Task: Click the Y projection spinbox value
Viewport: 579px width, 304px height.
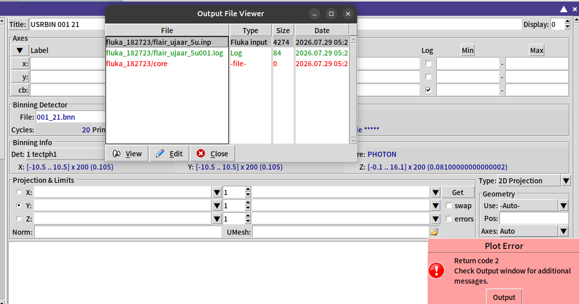Action: 233,206
